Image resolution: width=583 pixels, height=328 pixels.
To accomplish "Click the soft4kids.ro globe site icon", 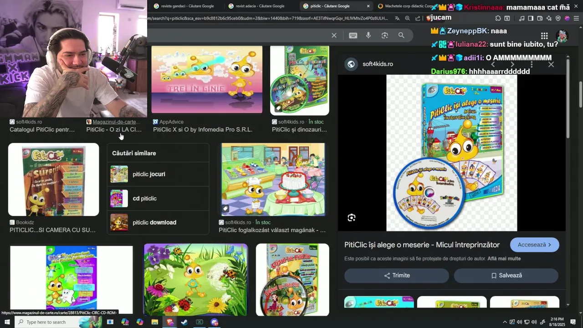I will point(351,64).
